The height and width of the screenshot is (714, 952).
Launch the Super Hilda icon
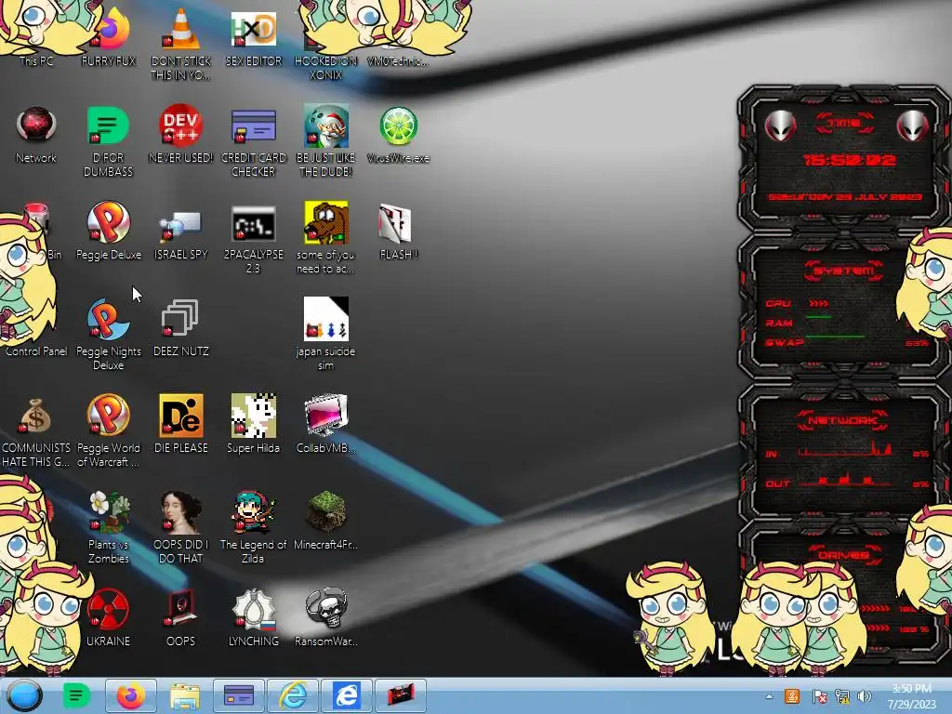coord(253,416)
